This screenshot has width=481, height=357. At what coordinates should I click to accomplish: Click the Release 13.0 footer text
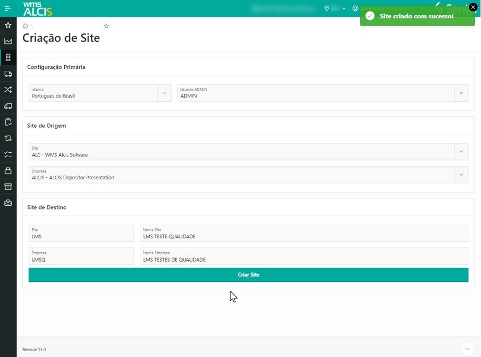click(34, 349)
